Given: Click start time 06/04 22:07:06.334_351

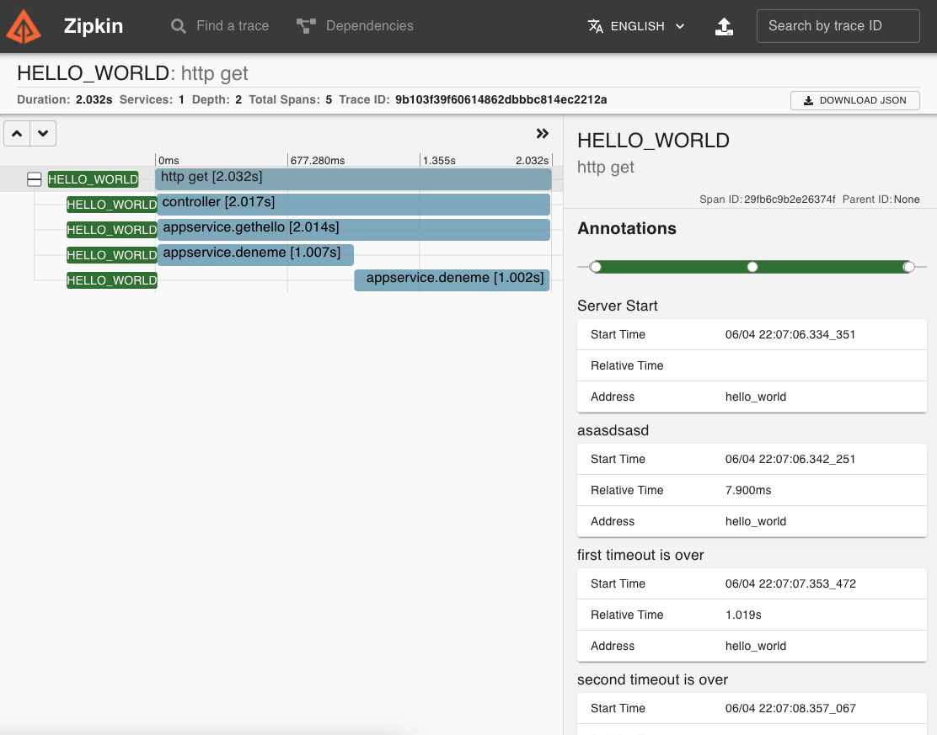Looking at the screenshot, I should coord(790,335).
